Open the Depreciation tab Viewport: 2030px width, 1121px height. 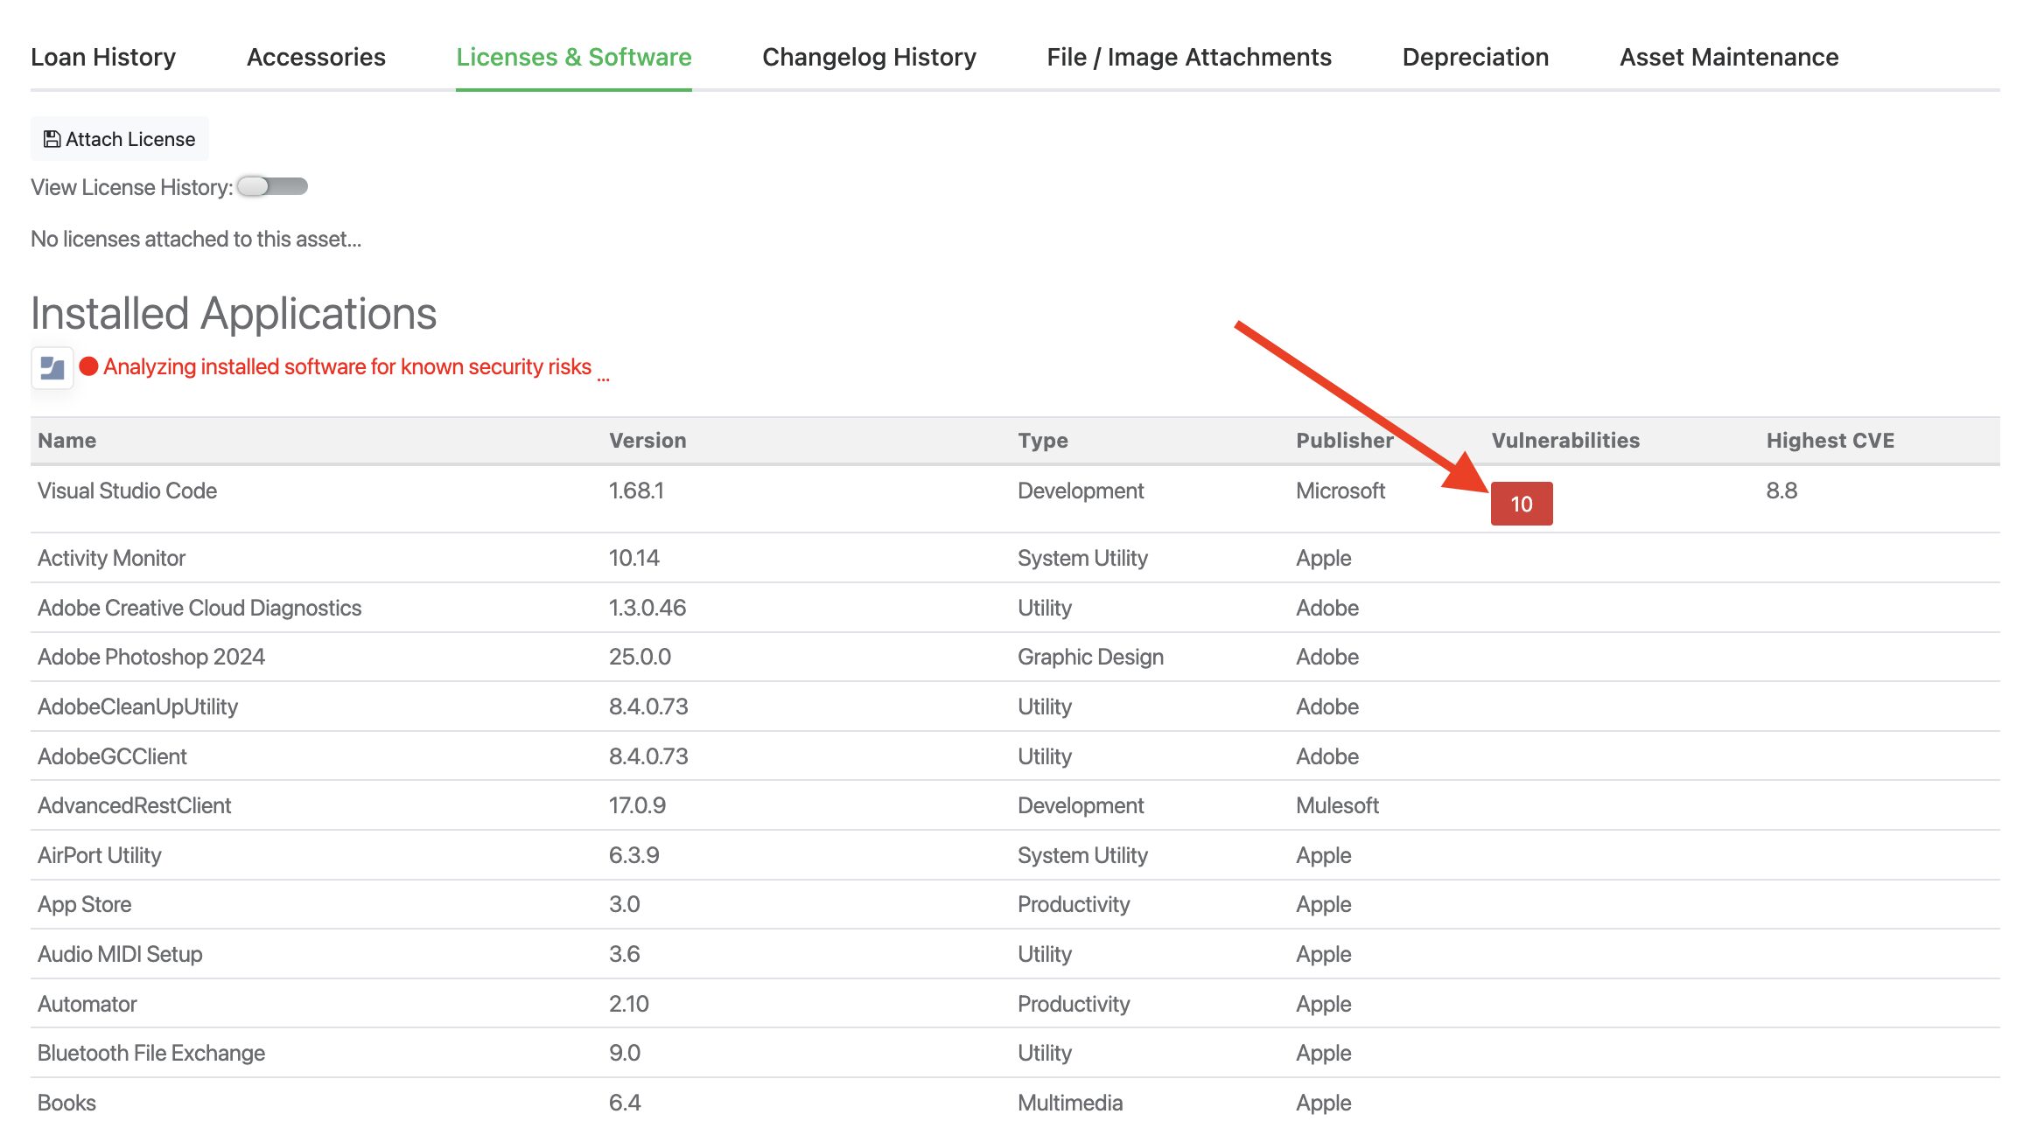click(x=1475, y=57)
